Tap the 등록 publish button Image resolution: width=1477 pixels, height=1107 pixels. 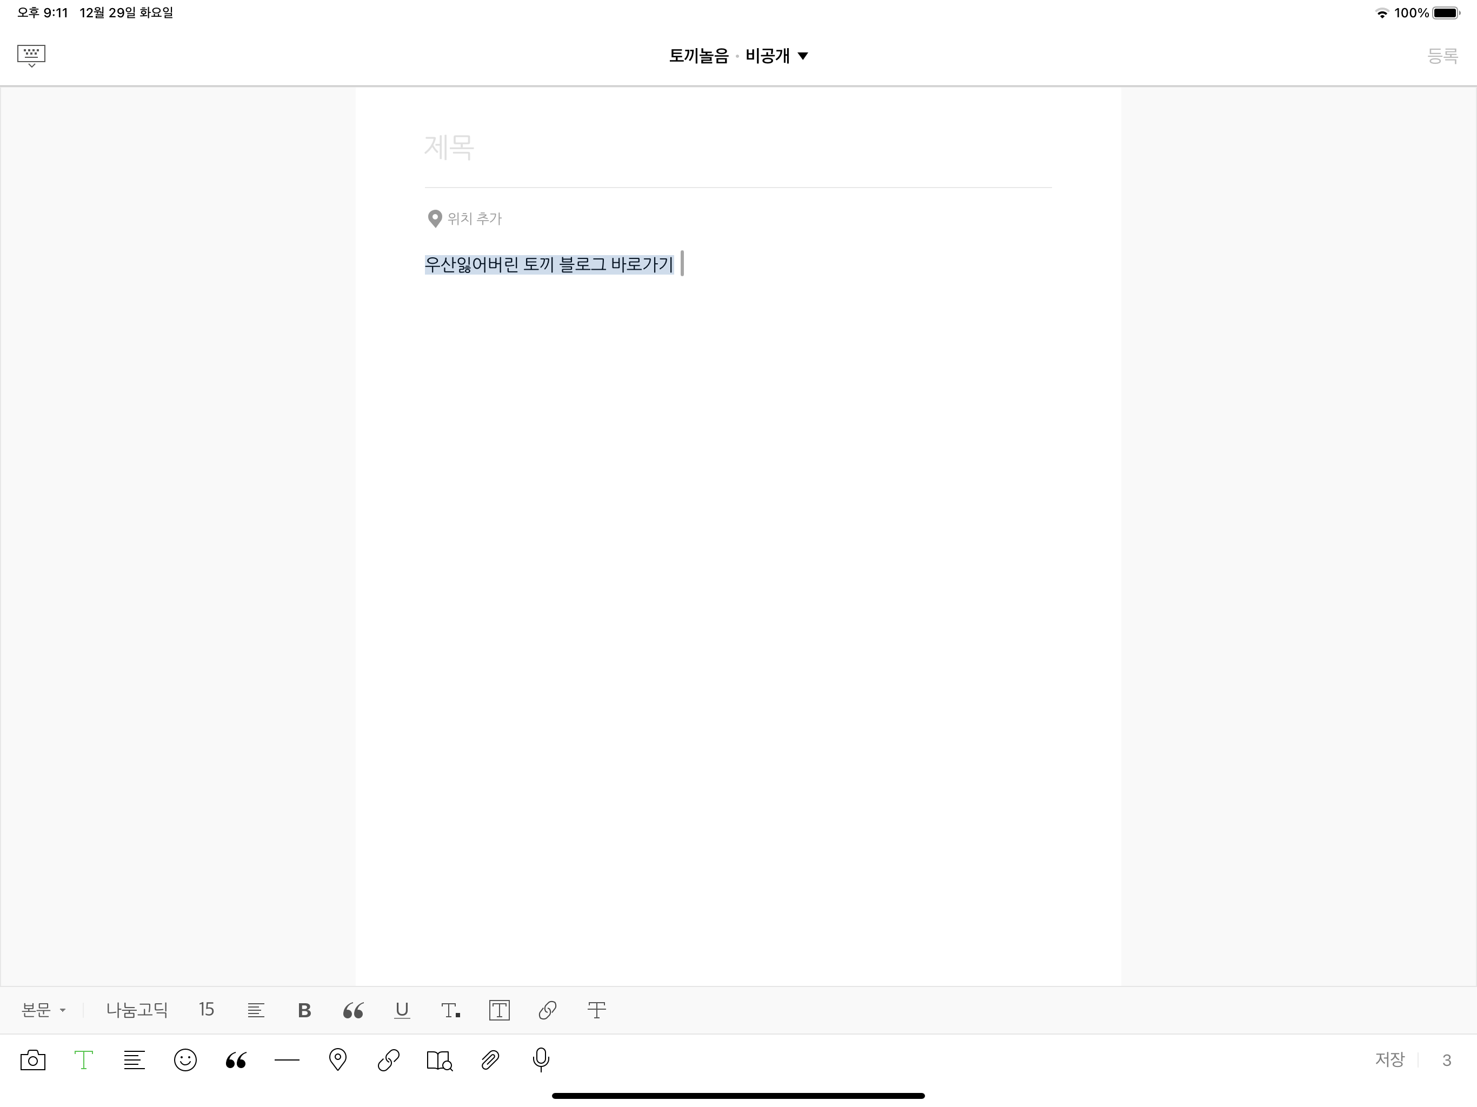(1442, 56)
